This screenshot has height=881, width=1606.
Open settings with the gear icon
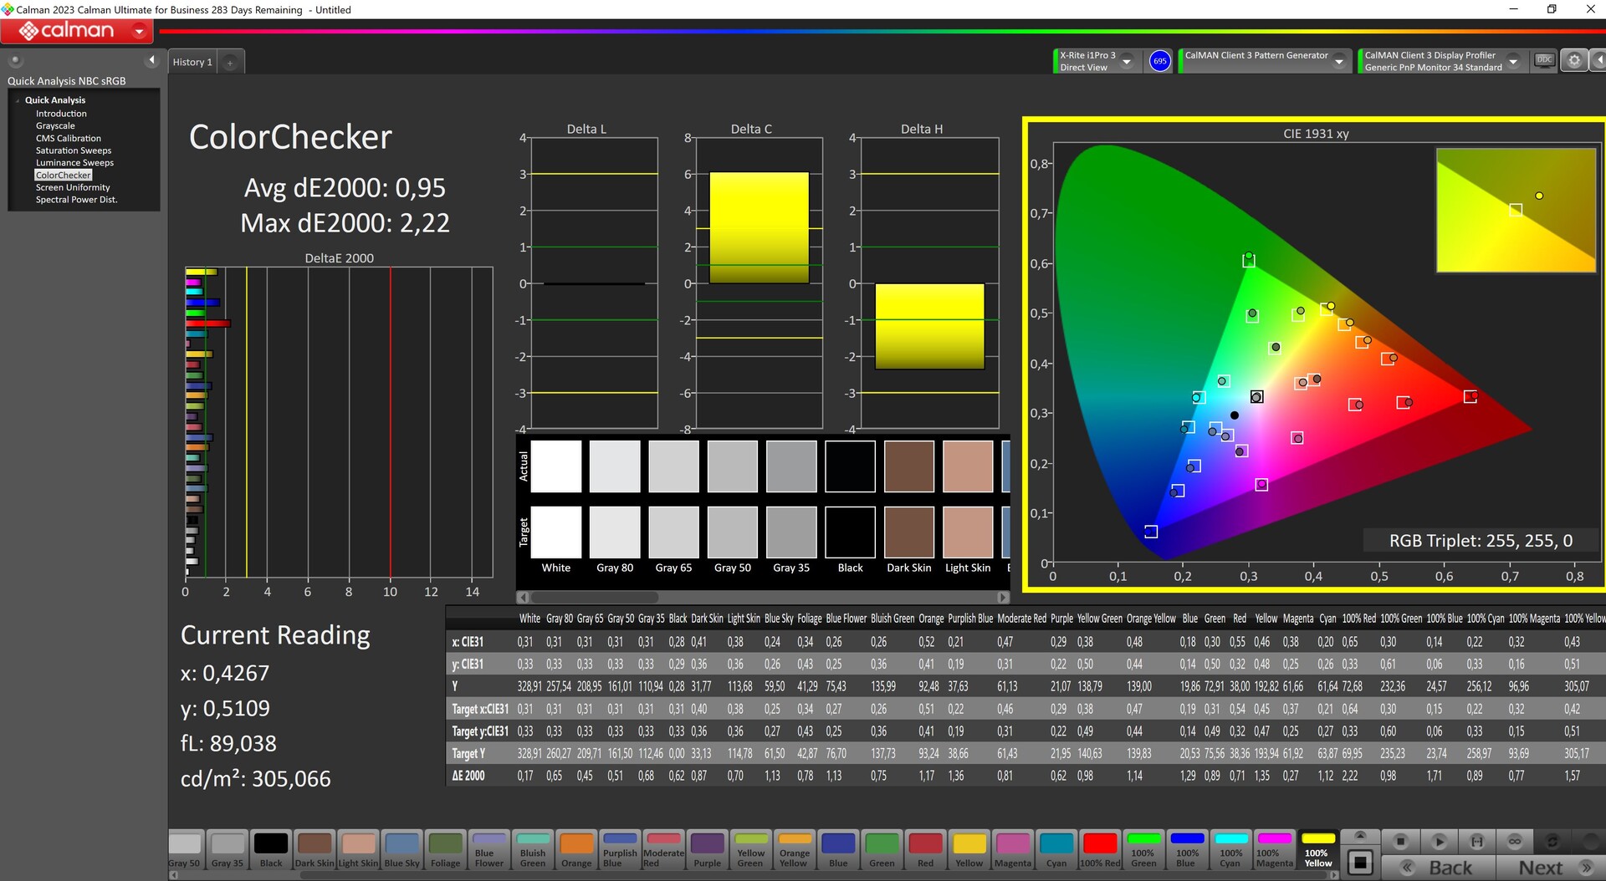pyautogui.click(x=1573, y=61)
